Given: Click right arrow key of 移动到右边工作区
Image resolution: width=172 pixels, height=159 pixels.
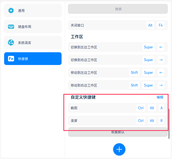Looking at the screenshot, I should (x=161, y=85).
